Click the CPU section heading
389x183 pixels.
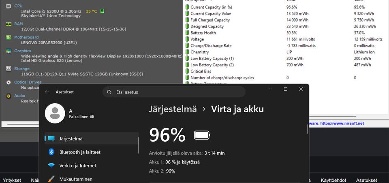click(18, 6)
